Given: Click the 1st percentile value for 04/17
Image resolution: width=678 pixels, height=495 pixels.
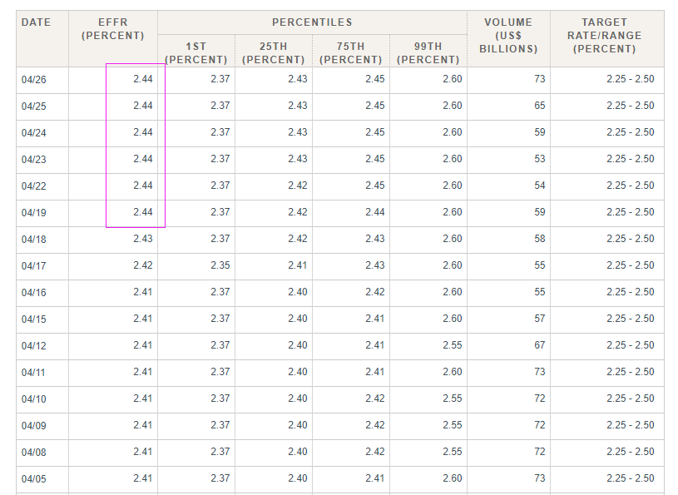Looking at the screenshot, I should tap(220, 265).
